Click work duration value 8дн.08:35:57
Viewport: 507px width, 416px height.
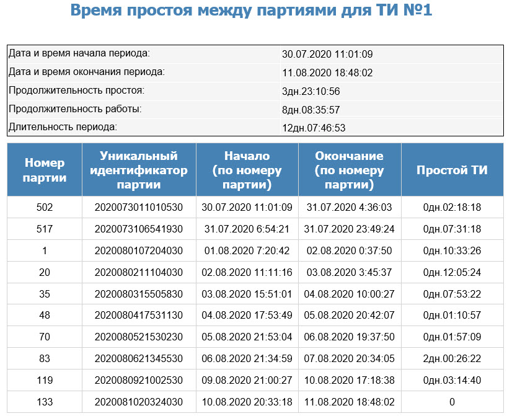311,110
